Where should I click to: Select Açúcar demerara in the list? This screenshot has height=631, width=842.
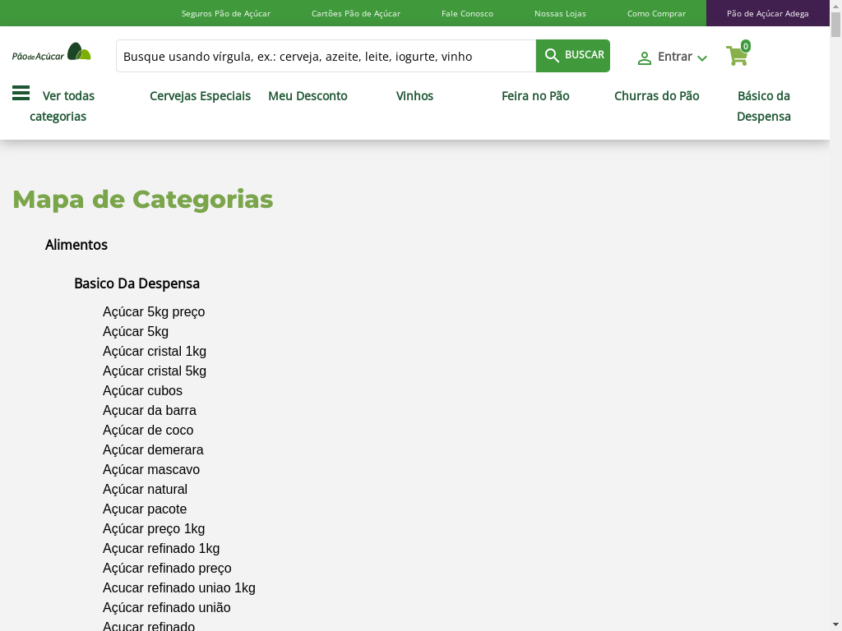pyautogui.click(x=153, y=450)
